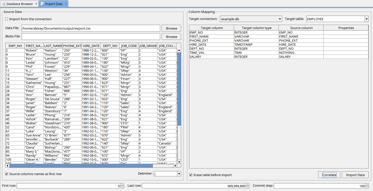
Task: Increase the Commit step value
Action: coord(367,185)
